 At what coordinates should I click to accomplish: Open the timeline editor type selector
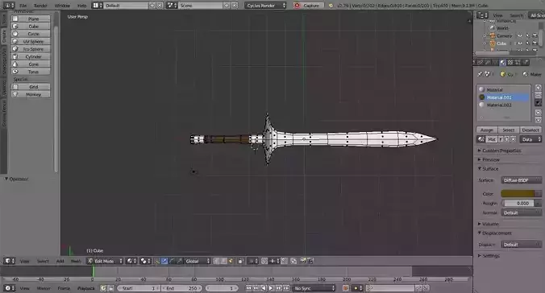point(9,288)
